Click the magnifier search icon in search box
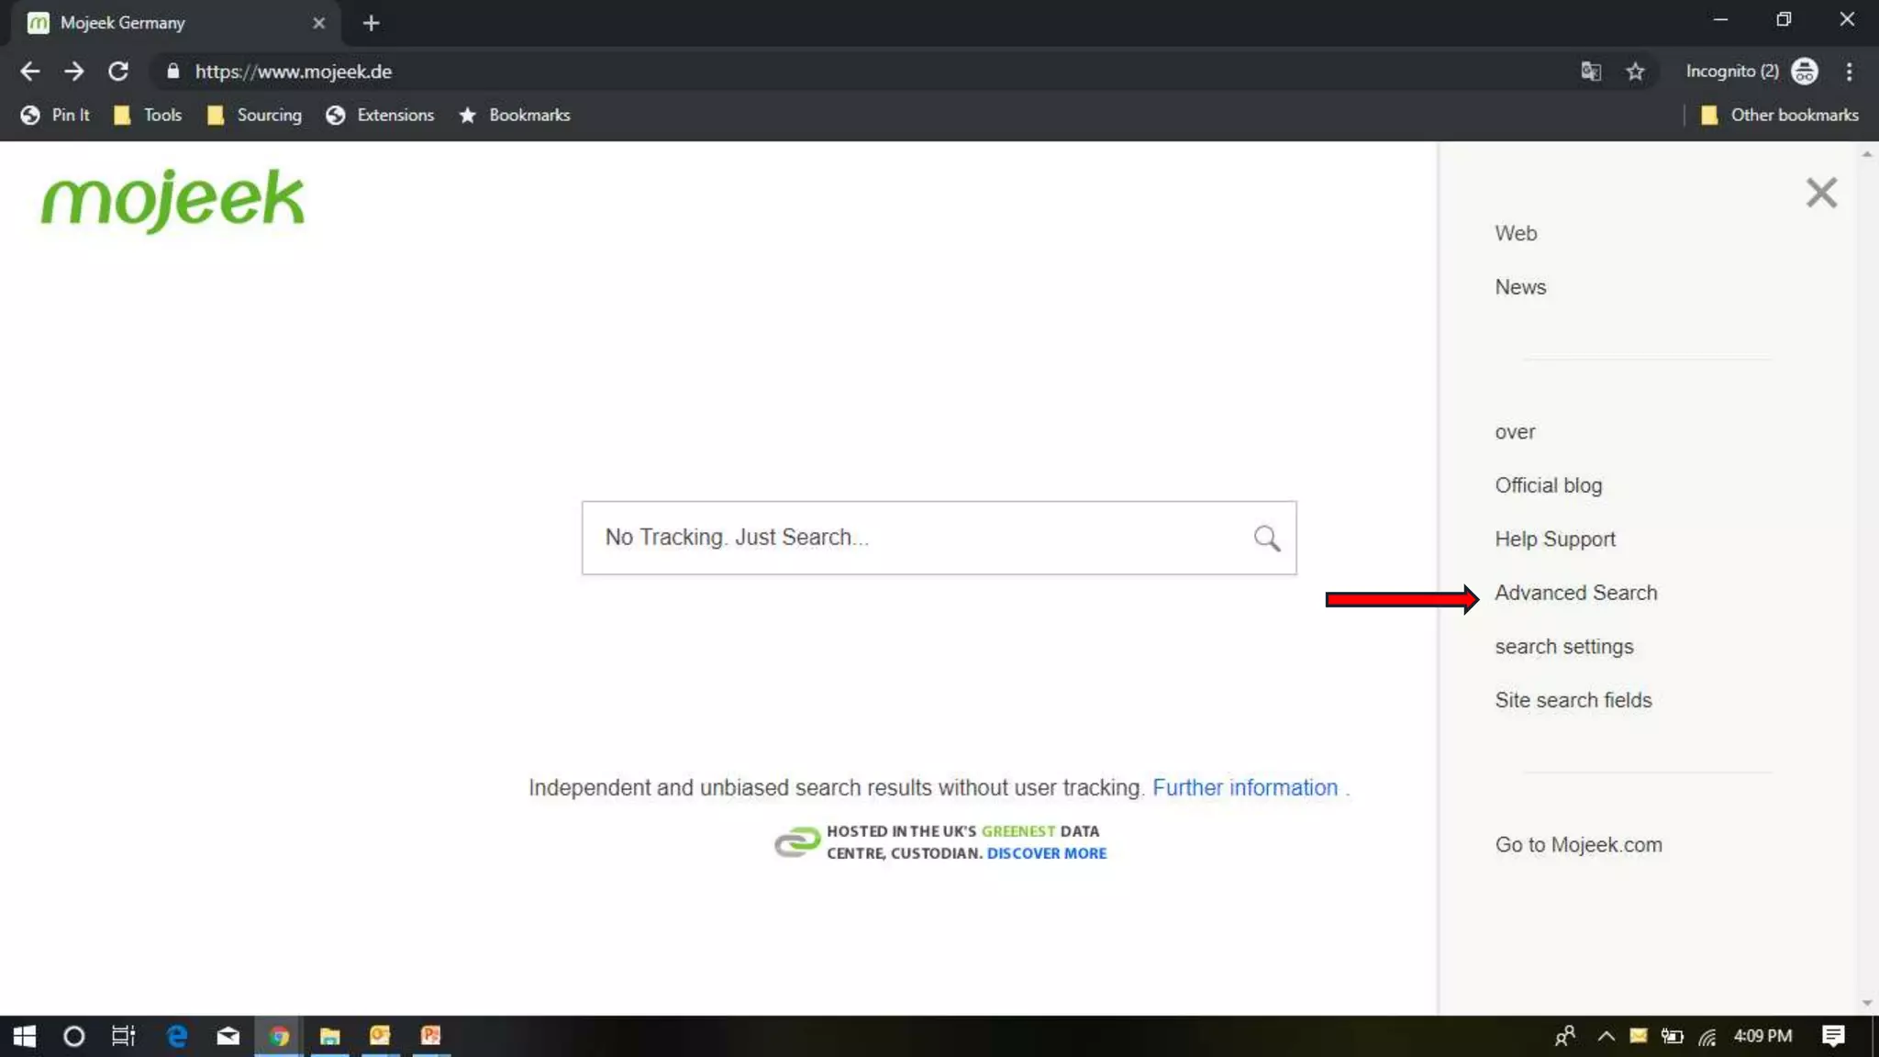 [1266, 538]
